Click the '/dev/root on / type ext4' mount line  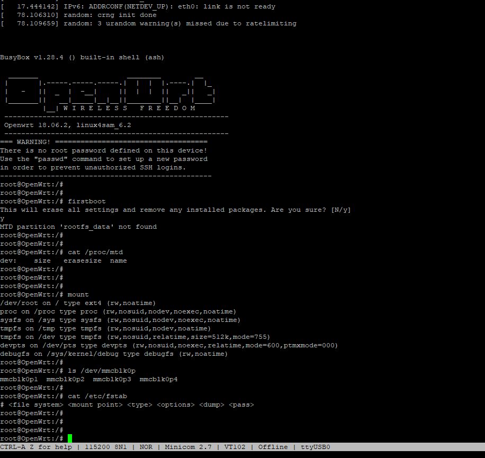[x=78, y=303]
